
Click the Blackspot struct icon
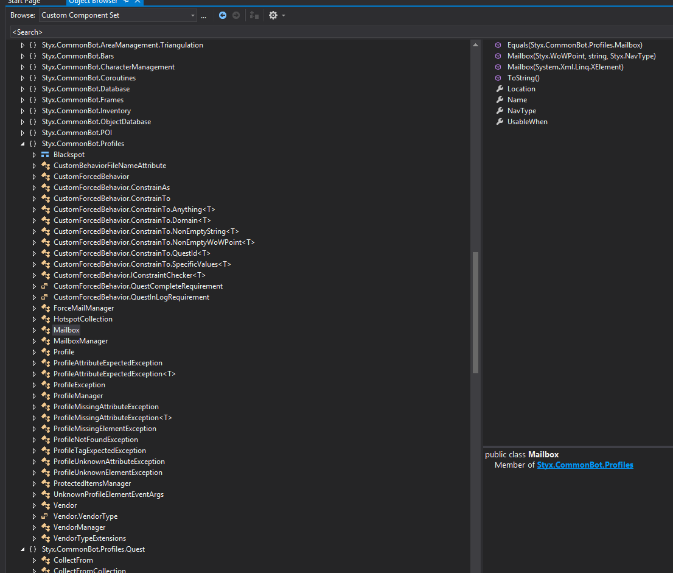point(45,155)
